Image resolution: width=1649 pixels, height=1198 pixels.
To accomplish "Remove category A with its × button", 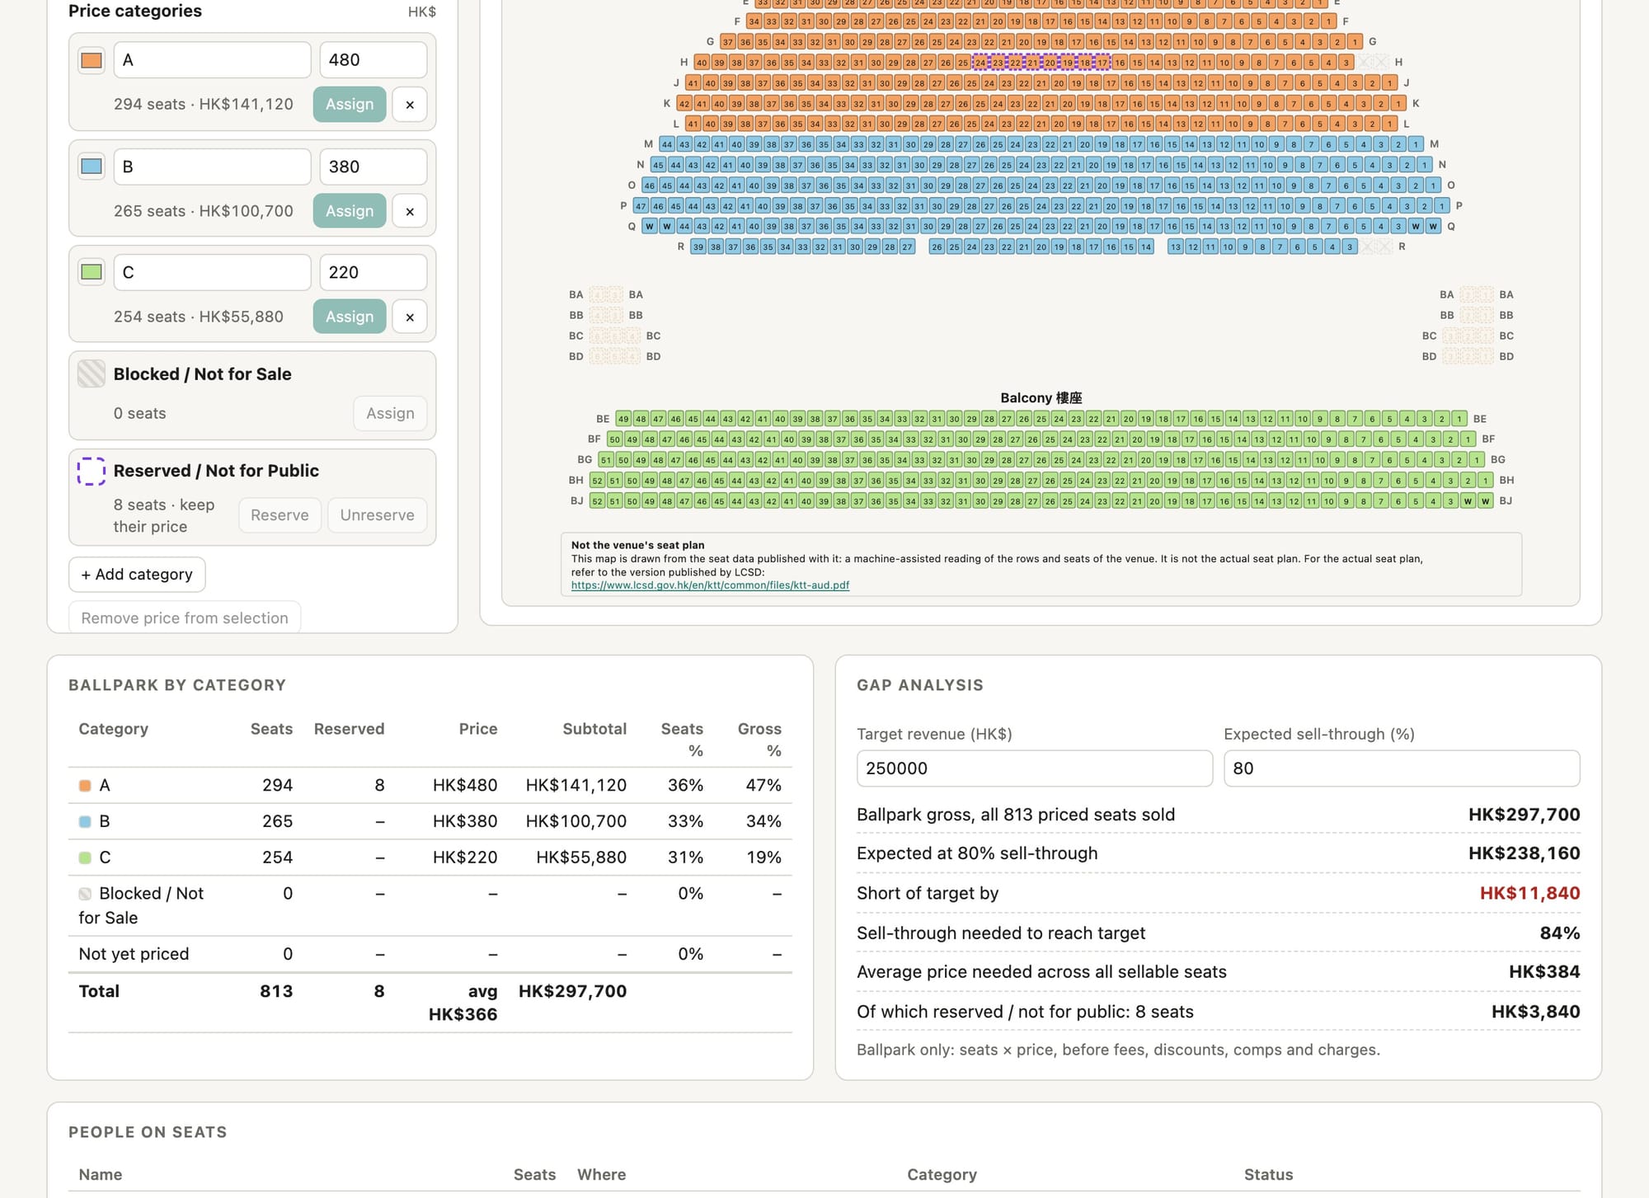I will click(x=410, y=105).
